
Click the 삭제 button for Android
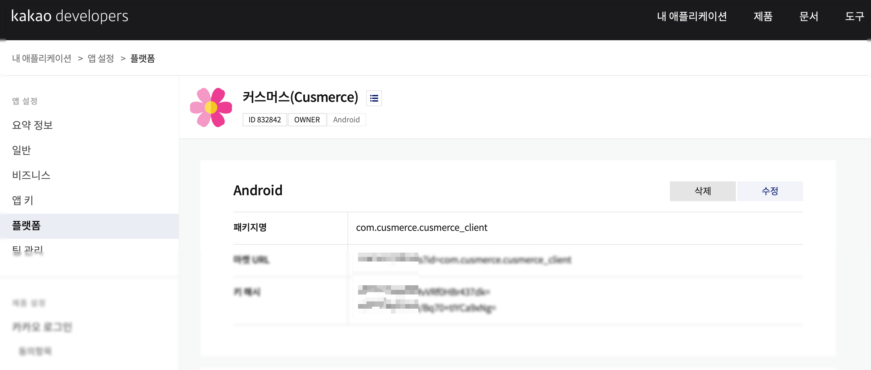click(x=702, y=191)
